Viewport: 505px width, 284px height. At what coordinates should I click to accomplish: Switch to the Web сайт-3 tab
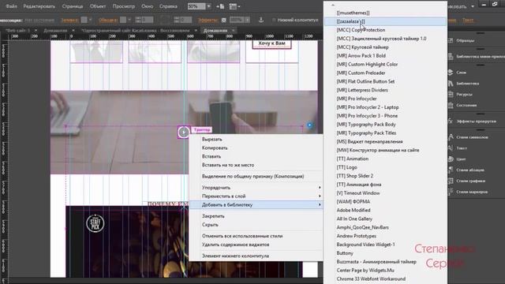point(17,31)
